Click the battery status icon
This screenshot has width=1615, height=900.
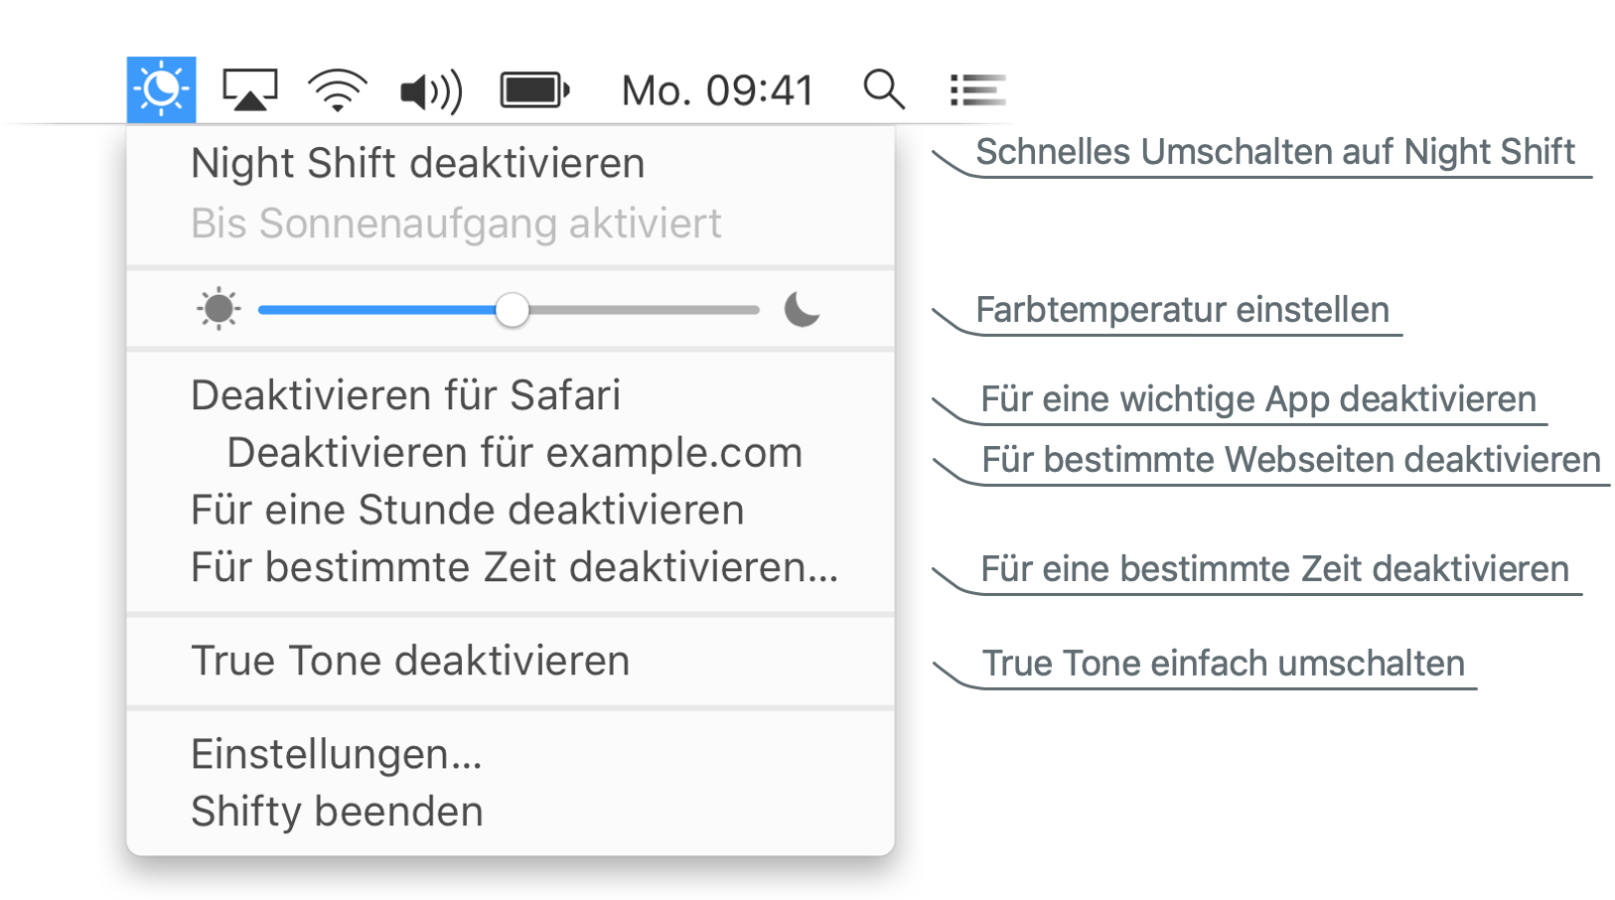click(534, 90)
